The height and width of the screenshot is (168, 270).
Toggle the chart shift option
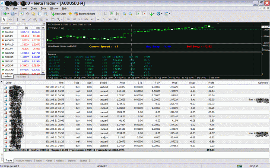[144, 14]
